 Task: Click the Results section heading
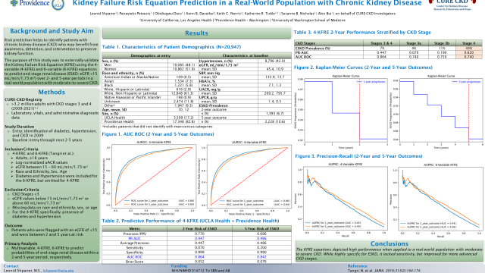tap(196, 33)
